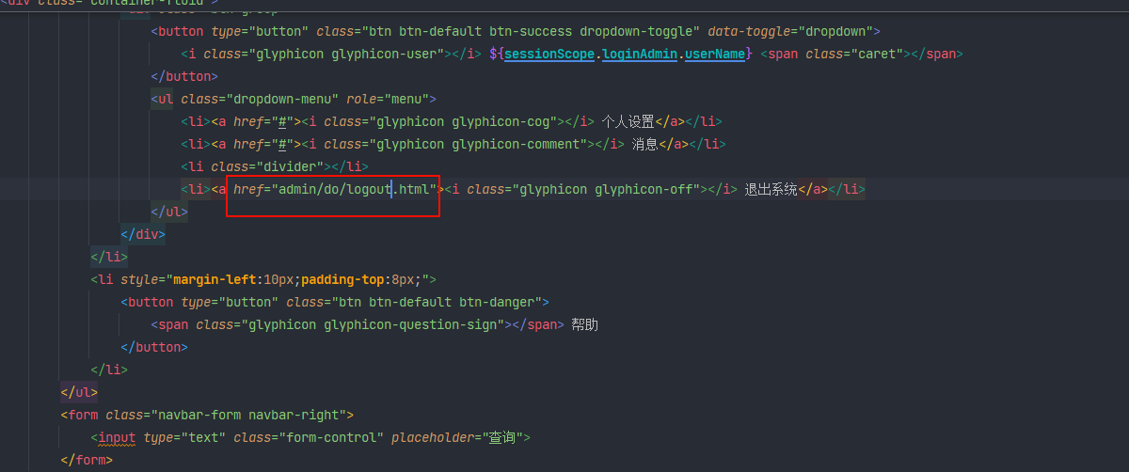Click the 退出系统 text in the logout link
The image size is (1129, 472).
771,189
